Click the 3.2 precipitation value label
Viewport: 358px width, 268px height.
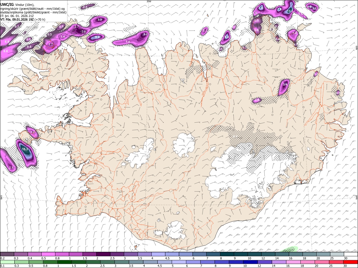coord(145,34)
